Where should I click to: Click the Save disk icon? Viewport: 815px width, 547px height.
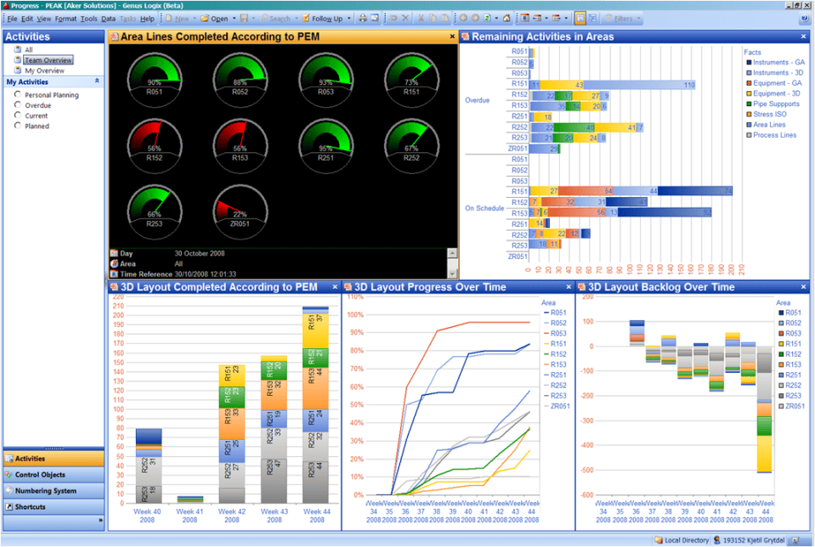[x=244, y=18]
